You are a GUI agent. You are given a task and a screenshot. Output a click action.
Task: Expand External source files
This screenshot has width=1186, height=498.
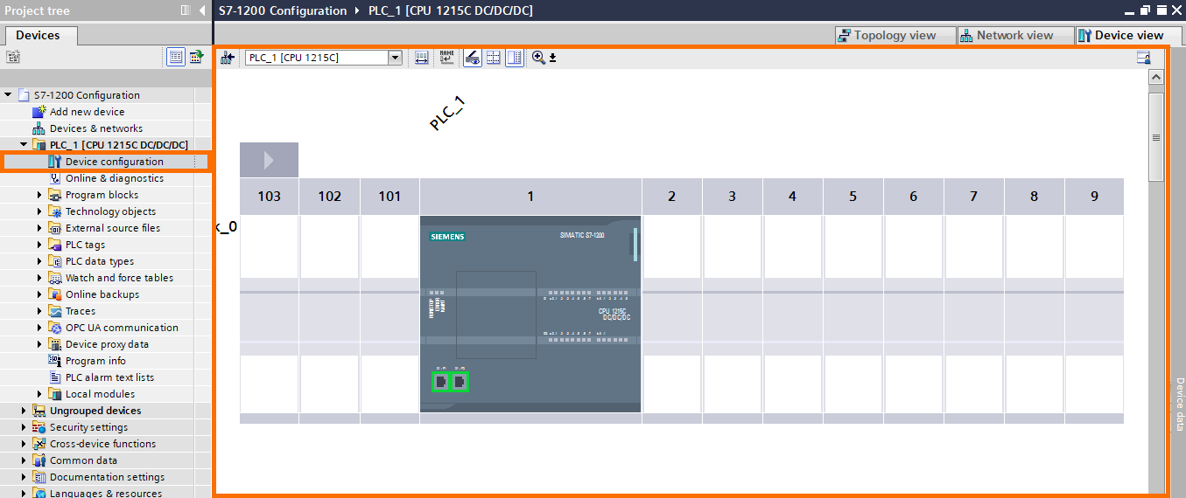click(x=39, y=228)
